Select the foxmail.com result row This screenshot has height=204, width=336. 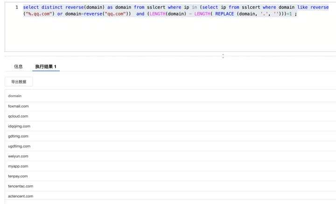pos(170,106)
